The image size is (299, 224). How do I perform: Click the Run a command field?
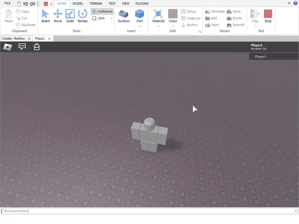click(x=149, y=211)
